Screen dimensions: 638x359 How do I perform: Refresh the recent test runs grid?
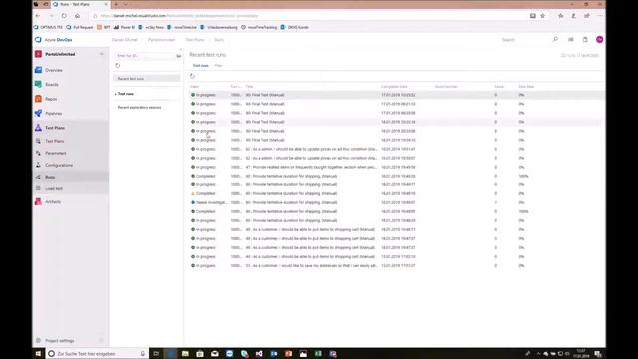click(x=192, y=76)
